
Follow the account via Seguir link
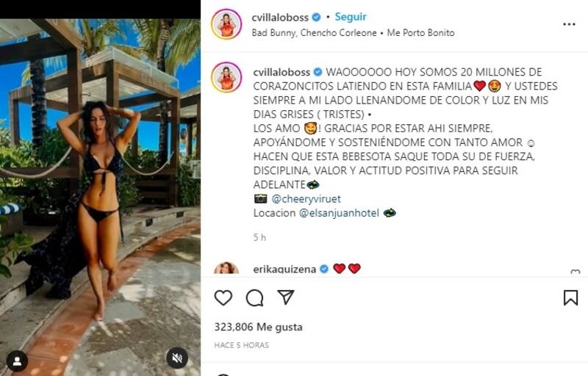point(351,17)
